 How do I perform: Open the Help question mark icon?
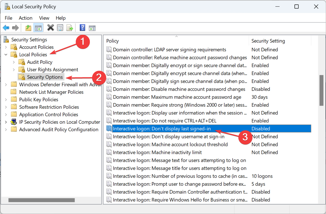click(x=83, y=27)
